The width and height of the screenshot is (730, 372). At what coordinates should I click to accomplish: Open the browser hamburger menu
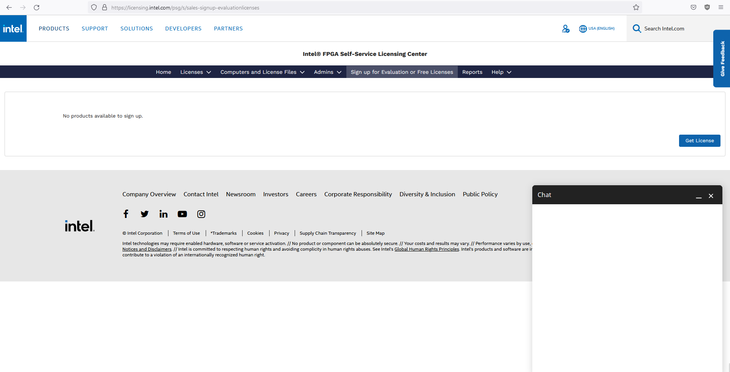(721, 8)
